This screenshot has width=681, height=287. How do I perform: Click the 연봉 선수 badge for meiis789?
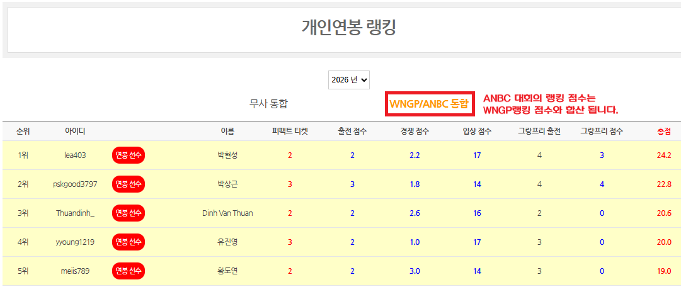(x=129, y=271)
